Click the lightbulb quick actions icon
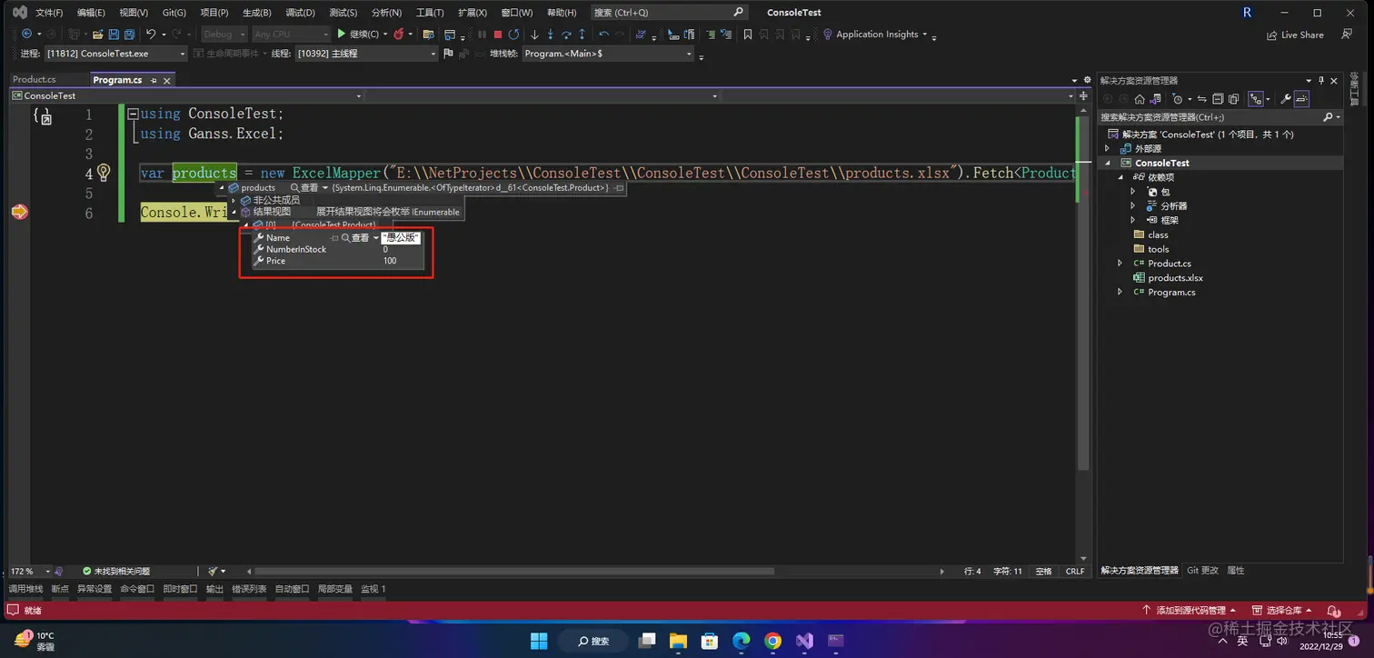 coord(104,173)
